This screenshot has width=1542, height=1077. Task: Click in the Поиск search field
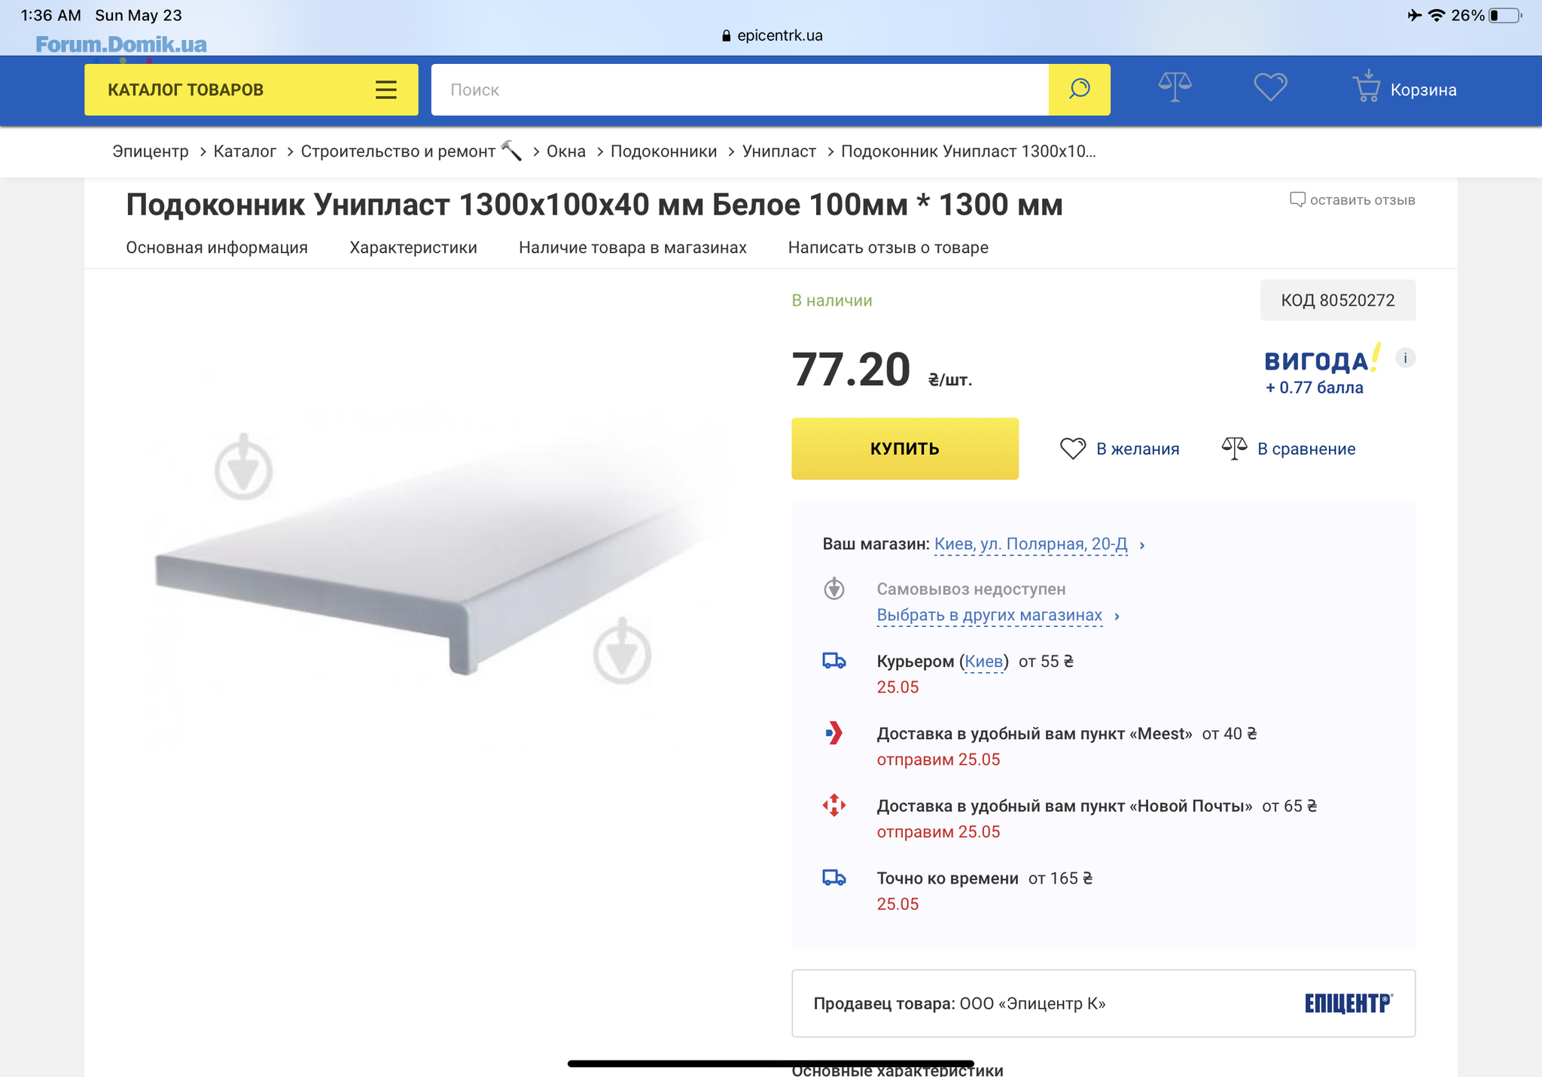pyautogui.click(x=738, y=90)
